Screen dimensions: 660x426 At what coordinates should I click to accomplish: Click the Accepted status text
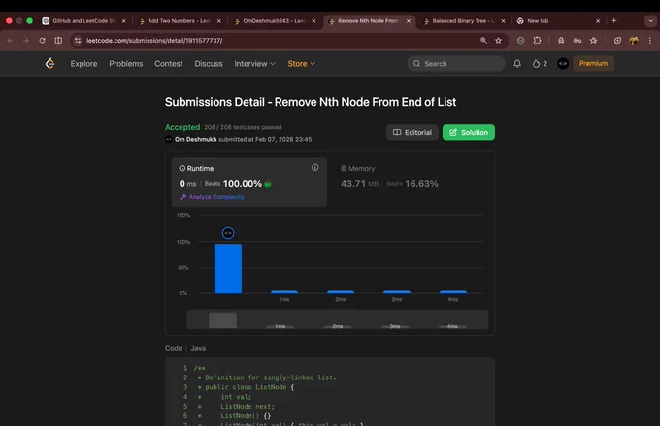[182, 127]
